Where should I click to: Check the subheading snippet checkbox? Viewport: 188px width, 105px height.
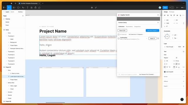point(119,38)
